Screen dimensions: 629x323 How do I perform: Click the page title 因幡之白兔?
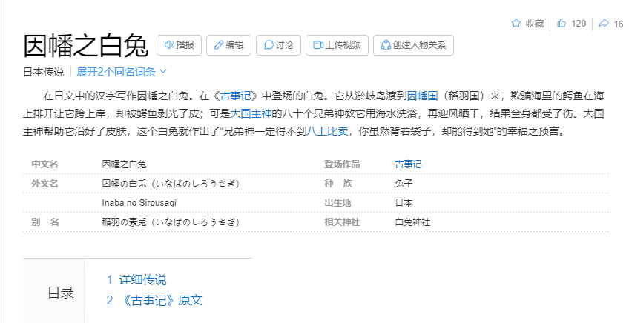pyautogui.click(x=86, y=45)
